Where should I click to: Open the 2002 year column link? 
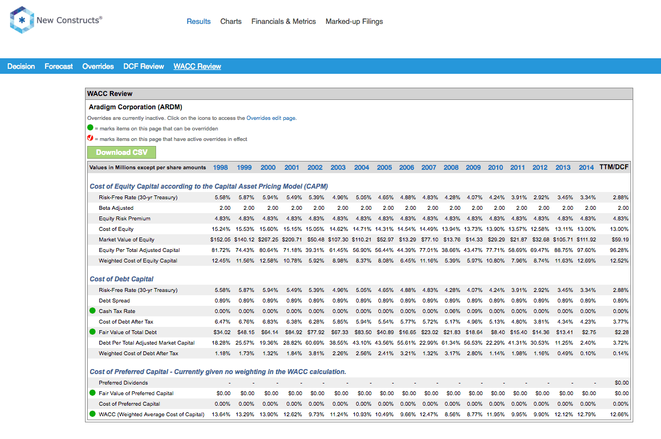click(x=315, y=168)
